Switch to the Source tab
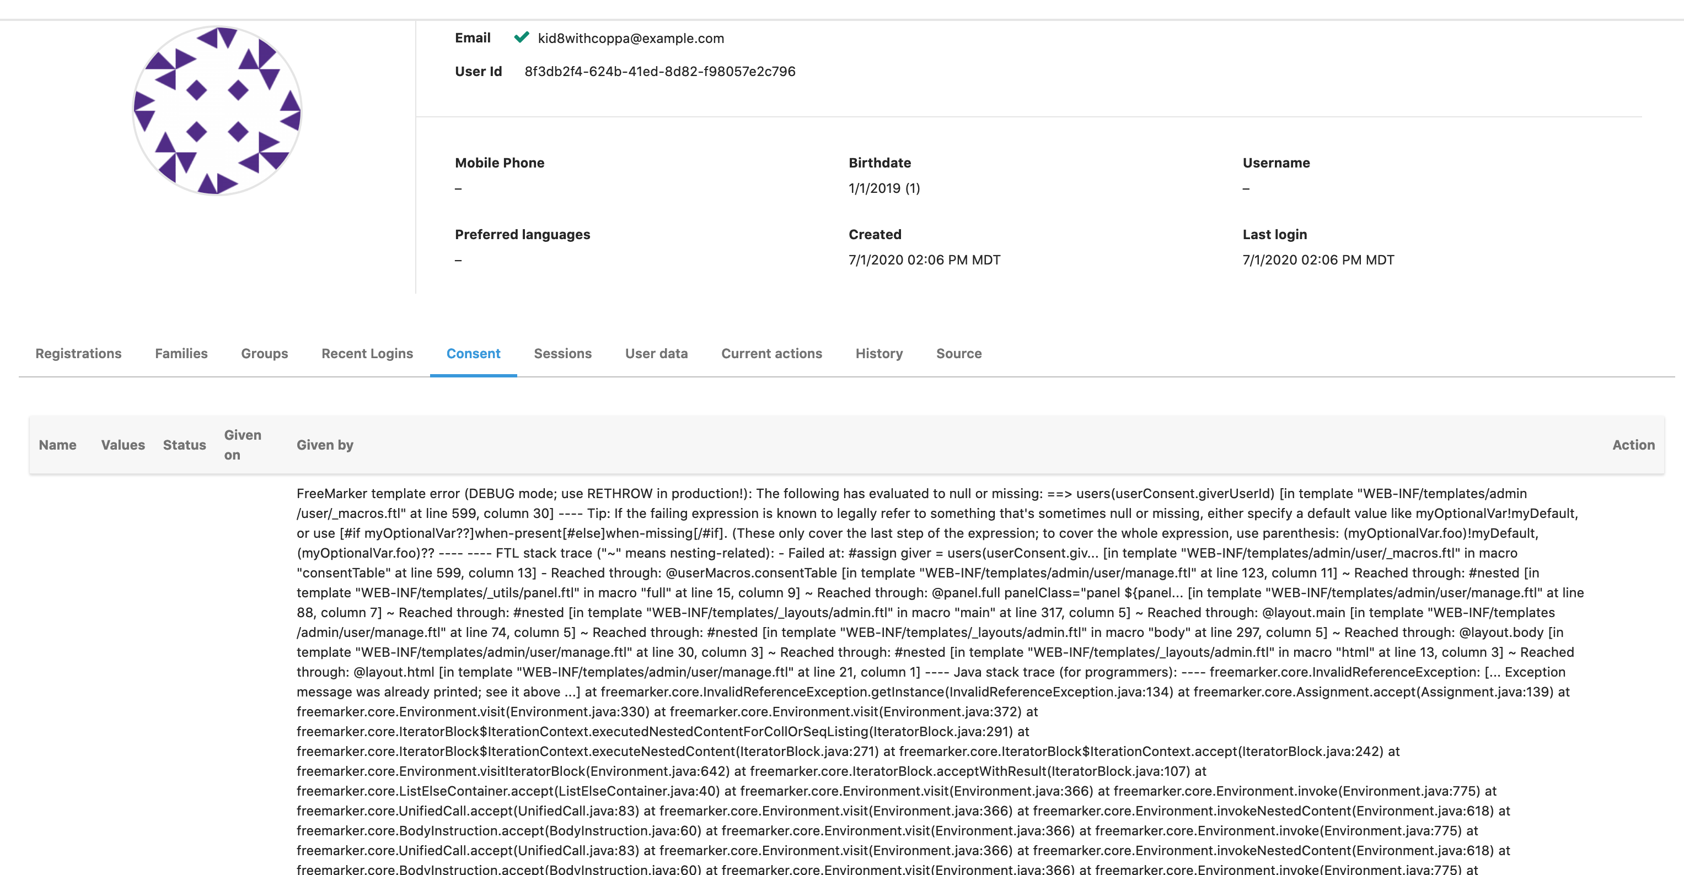The height and width of the screenshot is (875, 1684). coord(958,354)
